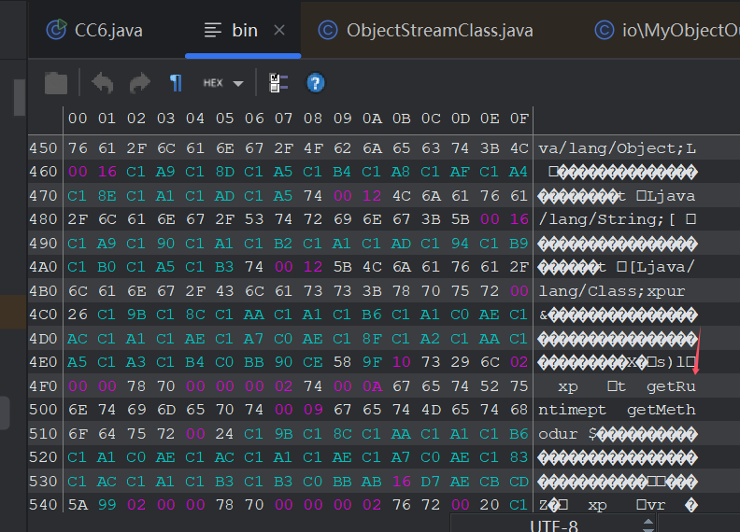The height and width of the screenshot is (532, 740).
Task: Close the bin tab
Action: [x=279, y=30]
